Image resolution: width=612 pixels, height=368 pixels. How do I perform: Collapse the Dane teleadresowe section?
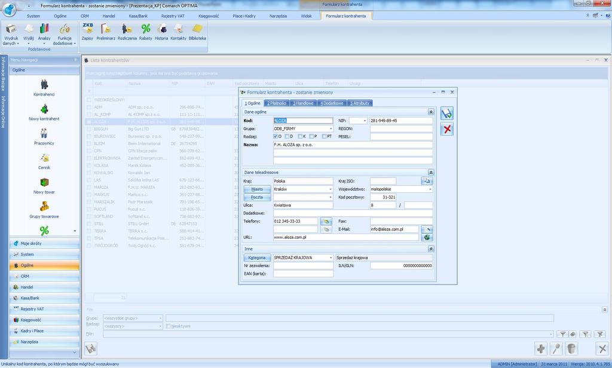tap(431, 172)
